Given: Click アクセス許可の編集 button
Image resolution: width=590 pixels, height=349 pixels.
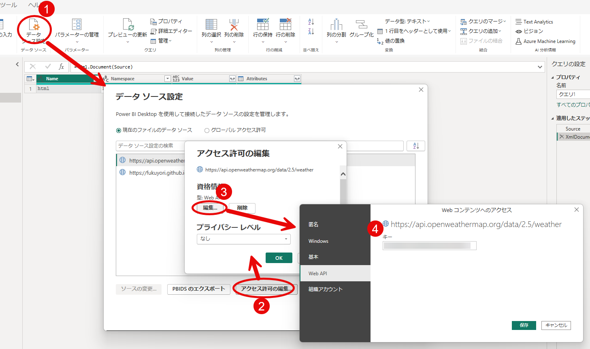Looking at the screenshot, I should click(266, 289).
